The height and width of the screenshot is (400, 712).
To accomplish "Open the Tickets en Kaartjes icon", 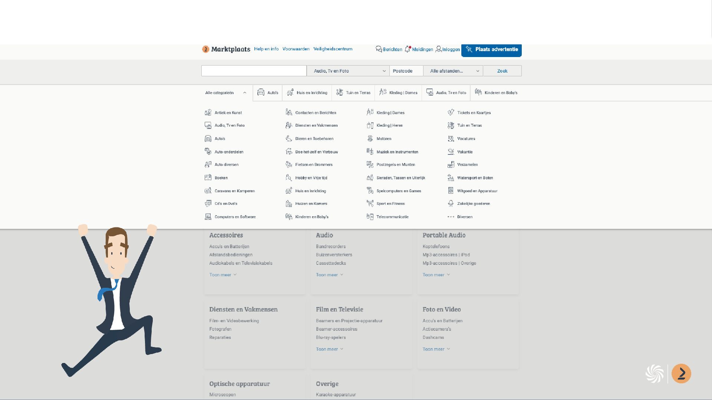I will click(x=451, y=113).
